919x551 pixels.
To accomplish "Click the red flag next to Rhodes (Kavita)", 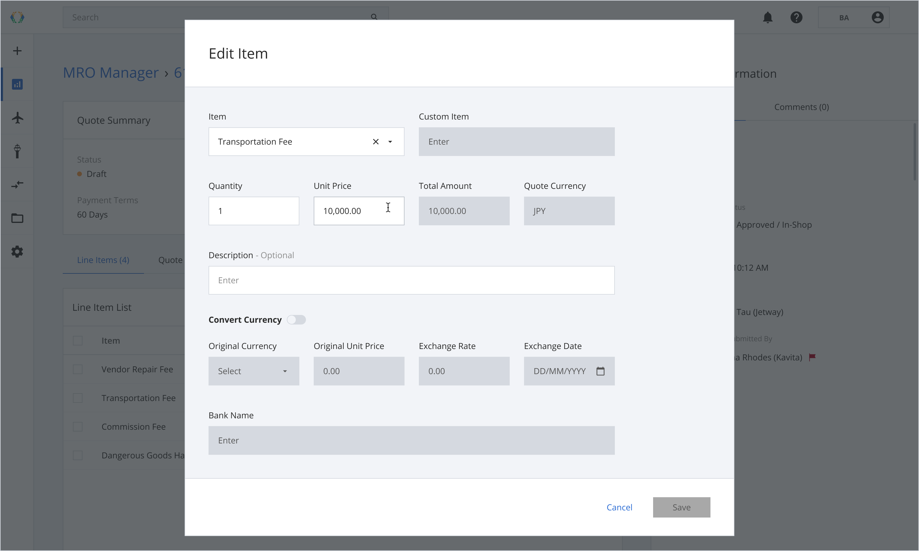I will [812, 357].
